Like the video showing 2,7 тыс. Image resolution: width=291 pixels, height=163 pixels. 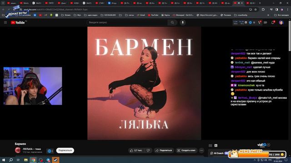[x=136, y=150]
